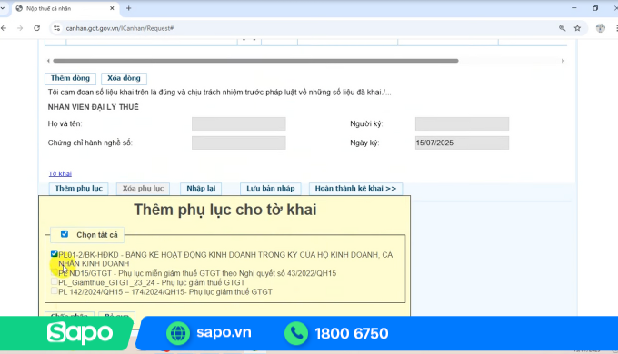Open site information icon in address bar
Image resolution: width=618 pixels, height=354 pixels.
(x=56, y=28)
